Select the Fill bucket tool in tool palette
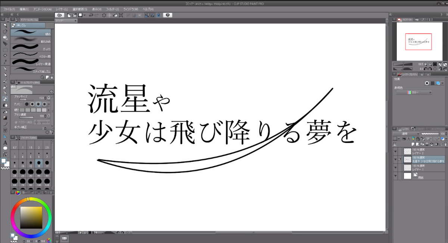The image size is (448, 243). click(5, 111)
